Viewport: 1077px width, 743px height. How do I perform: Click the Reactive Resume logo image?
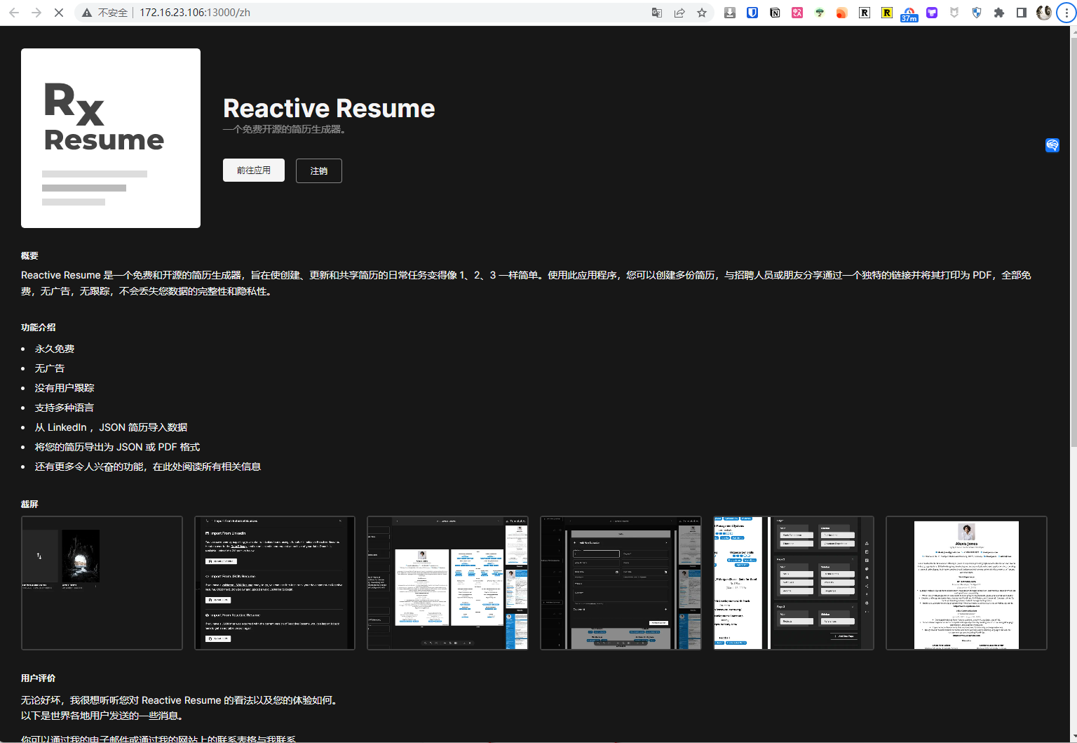[x=111, y=138]
